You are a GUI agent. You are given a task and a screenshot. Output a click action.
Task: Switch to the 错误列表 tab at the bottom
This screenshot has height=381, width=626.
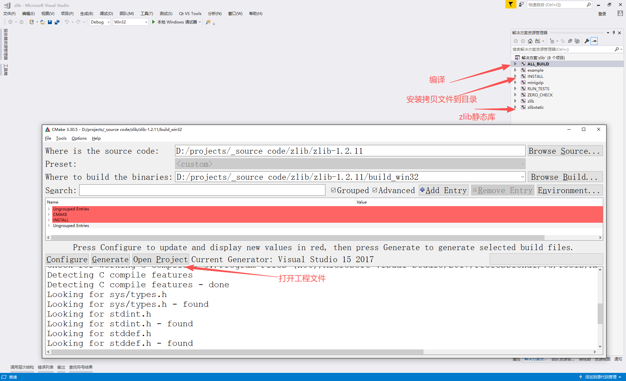(x=45, y=367)
